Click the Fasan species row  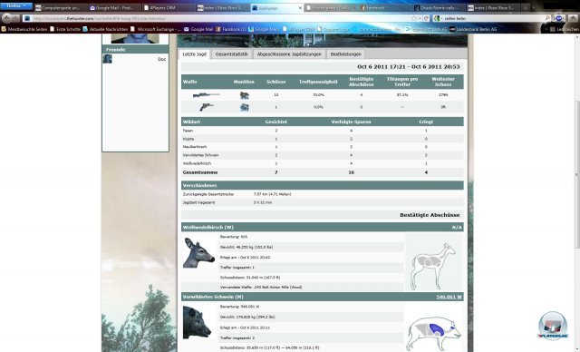323,131
